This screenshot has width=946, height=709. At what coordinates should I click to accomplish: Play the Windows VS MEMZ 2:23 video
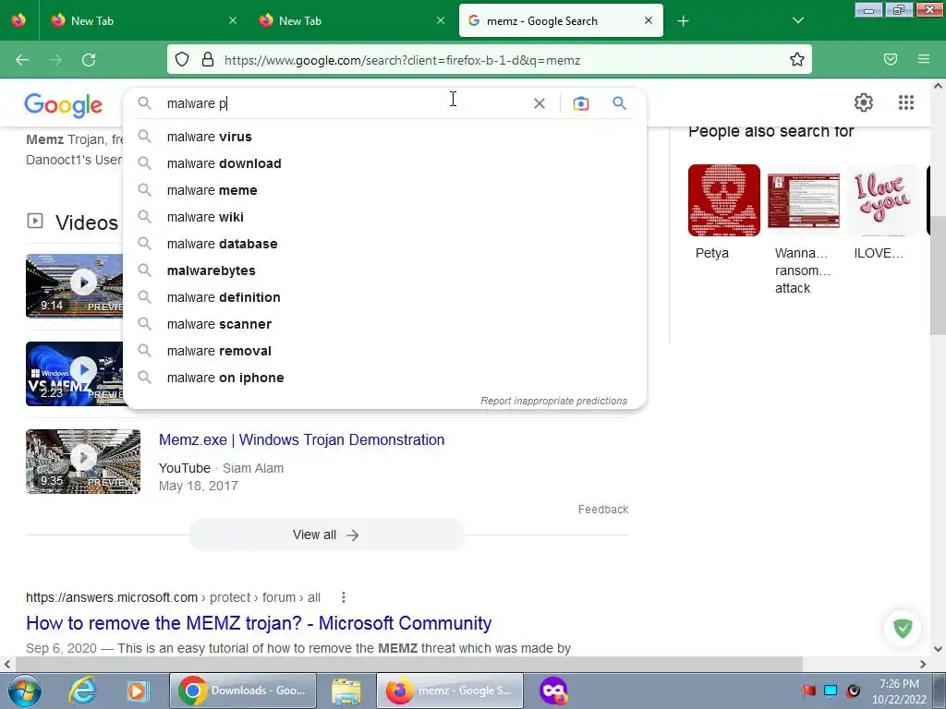coord(75,374)
